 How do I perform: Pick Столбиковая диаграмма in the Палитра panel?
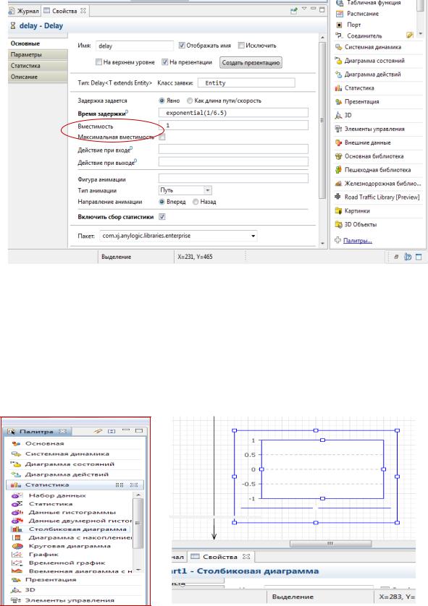pos(77,529)
